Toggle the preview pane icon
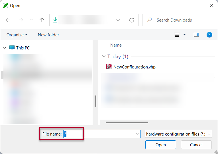 [x=196, y=35]
